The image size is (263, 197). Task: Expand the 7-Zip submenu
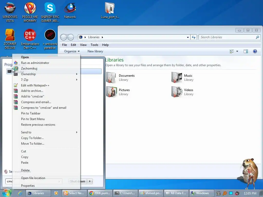[77, 80]
